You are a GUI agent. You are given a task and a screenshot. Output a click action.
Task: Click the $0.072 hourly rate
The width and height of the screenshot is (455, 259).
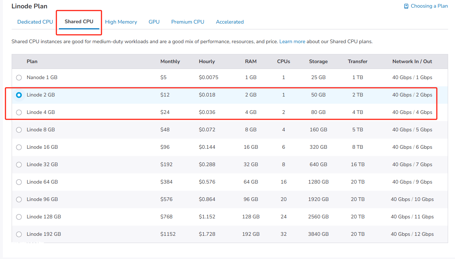[207, 129]
